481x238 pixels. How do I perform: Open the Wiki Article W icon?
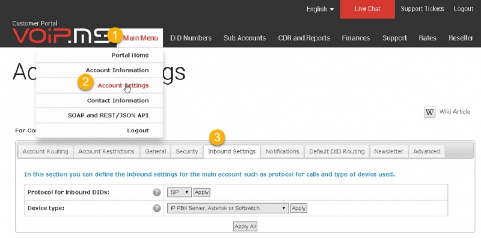click(429, 112)
